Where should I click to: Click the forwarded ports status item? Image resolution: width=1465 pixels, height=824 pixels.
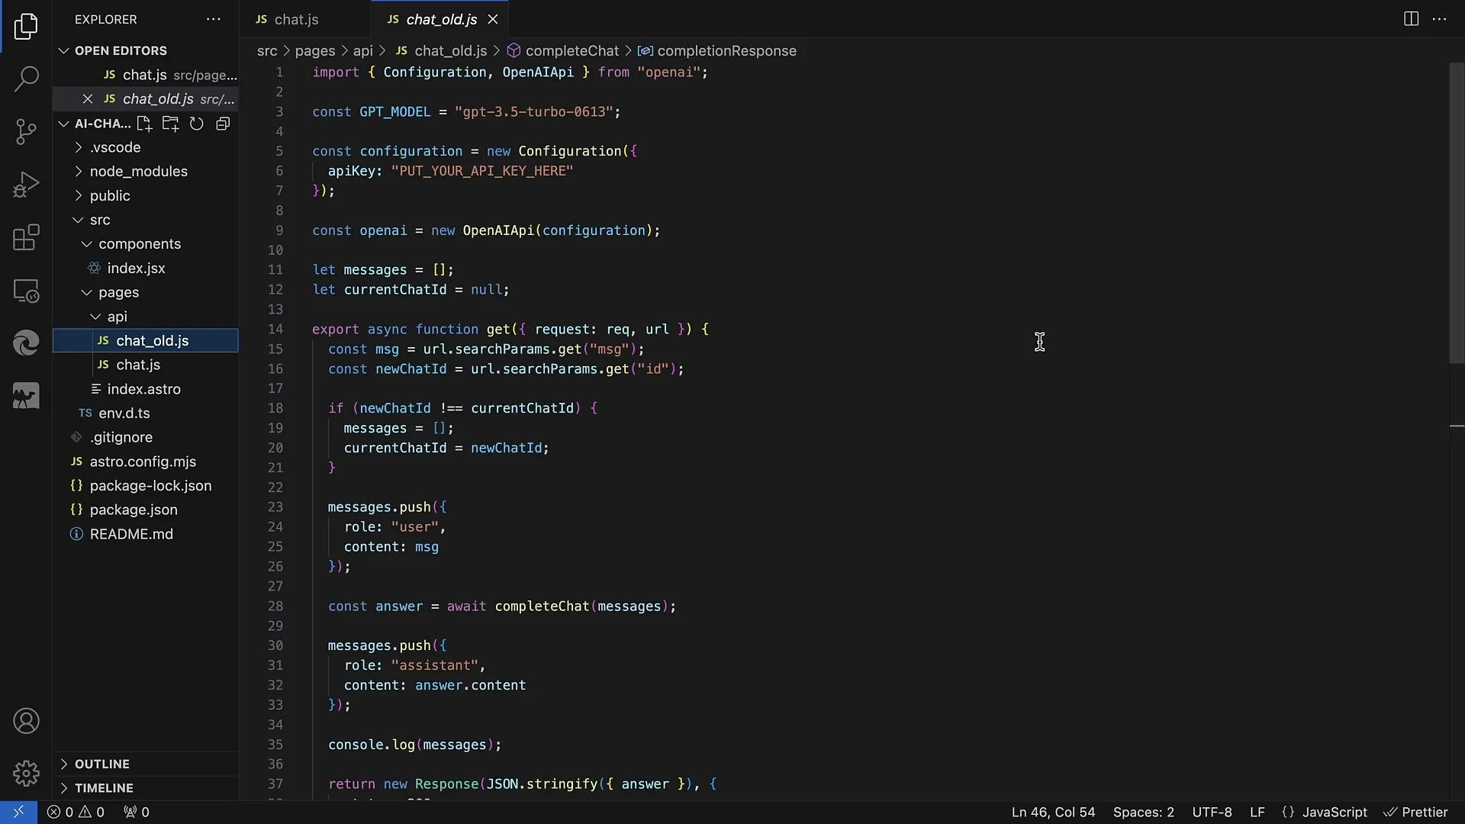[137, 812]
